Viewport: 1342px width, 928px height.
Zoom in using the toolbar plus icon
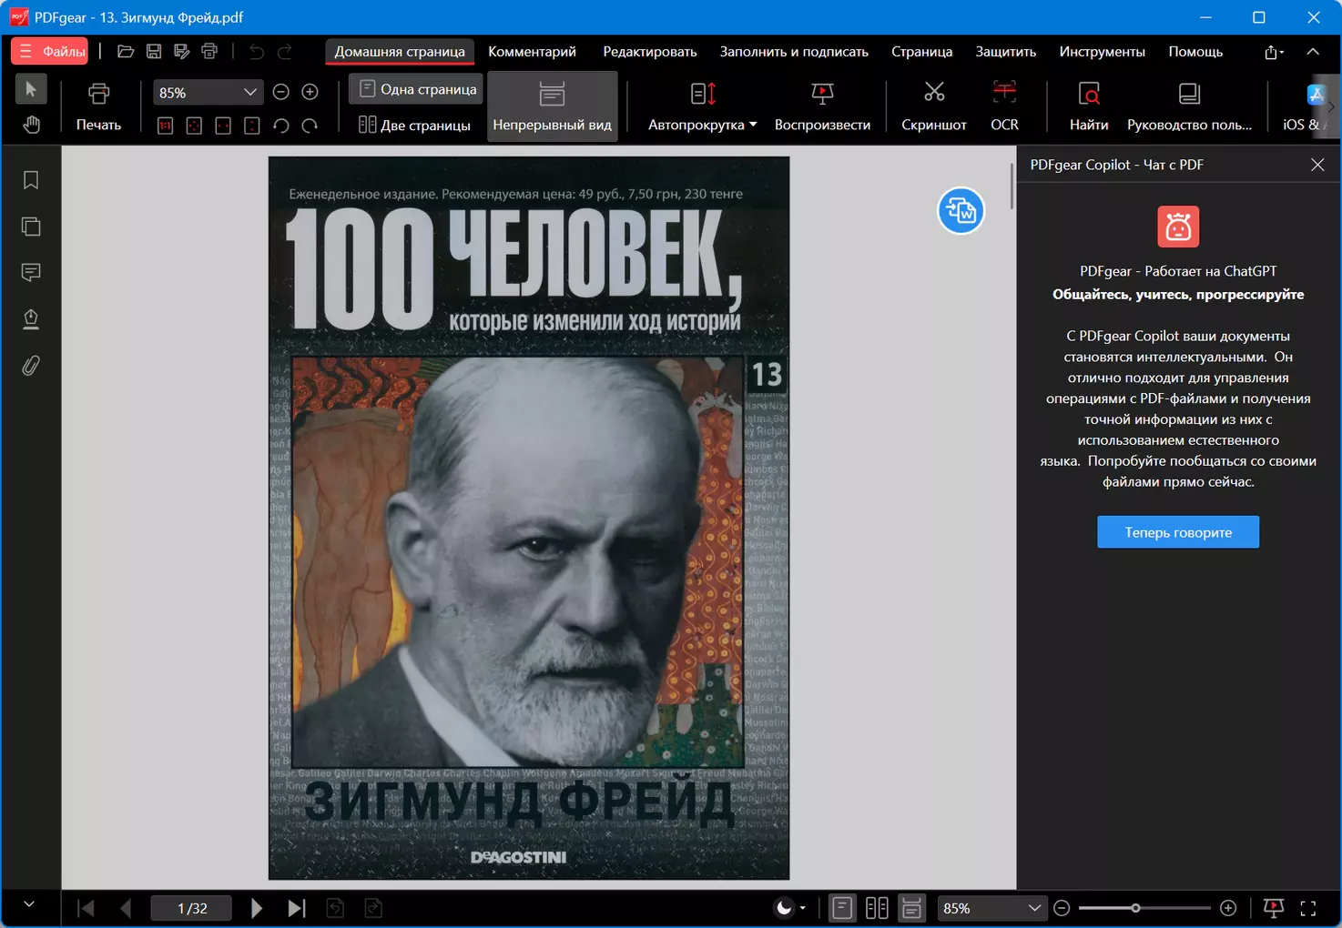coord(310,92)
